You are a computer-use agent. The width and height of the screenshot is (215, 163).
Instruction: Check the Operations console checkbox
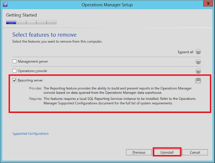[x=14, y=71]
